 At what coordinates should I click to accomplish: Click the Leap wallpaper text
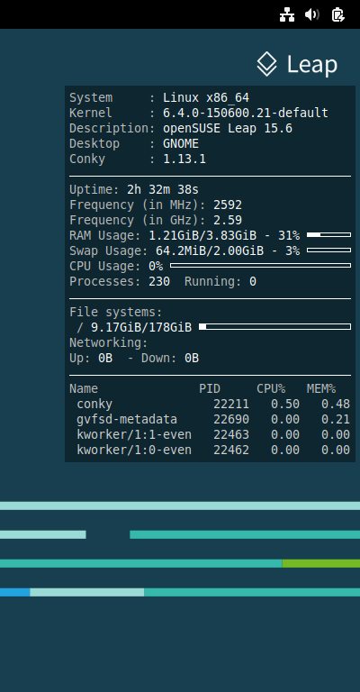312,65
